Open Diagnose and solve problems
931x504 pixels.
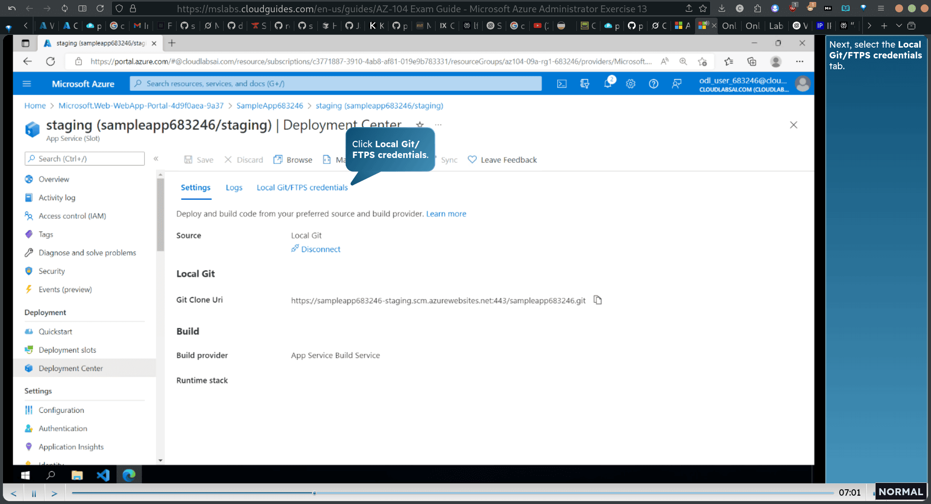coord(87,253)
